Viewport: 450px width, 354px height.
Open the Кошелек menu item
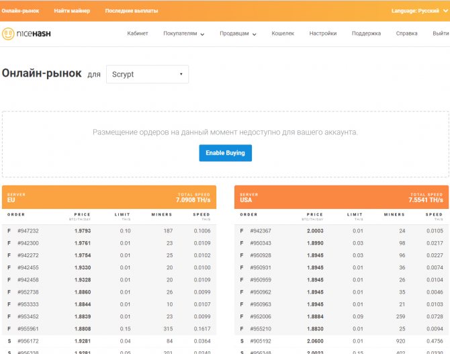click(283, 34)
